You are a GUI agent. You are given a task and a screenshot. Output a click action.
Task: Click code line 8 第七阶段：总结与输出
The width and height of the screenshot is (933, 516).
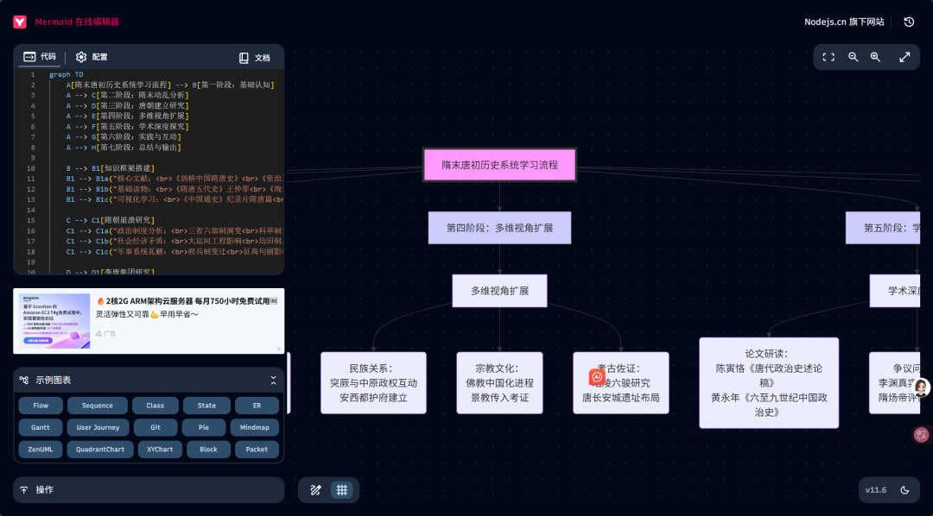point(124,148)
